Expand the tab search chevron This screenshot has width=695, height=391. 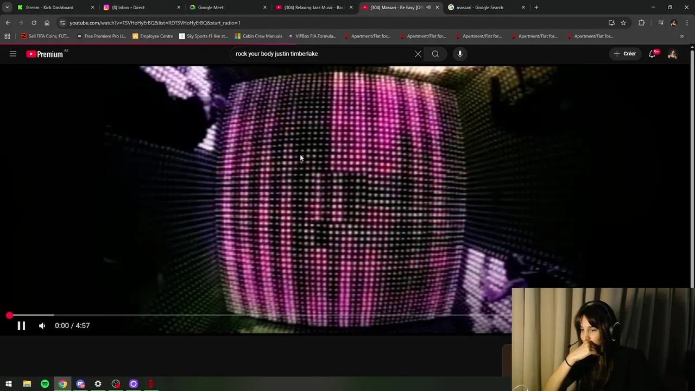(7, 8)
